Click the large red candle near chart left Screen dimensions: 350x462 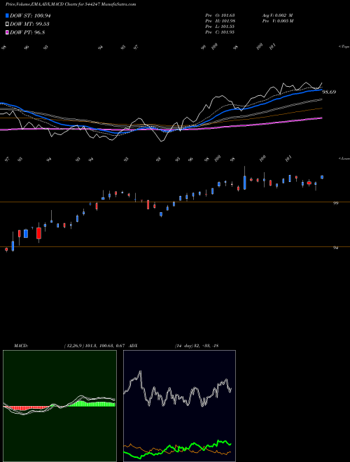tap(38, 233)
